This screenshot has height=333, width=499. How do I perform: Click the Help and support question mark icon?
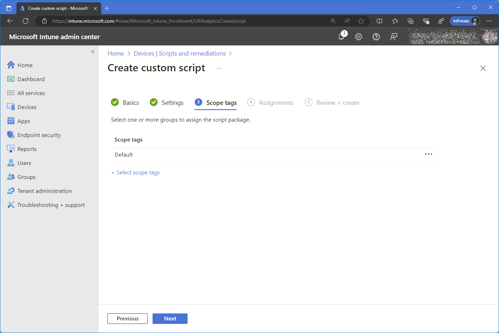pos(376,37)
